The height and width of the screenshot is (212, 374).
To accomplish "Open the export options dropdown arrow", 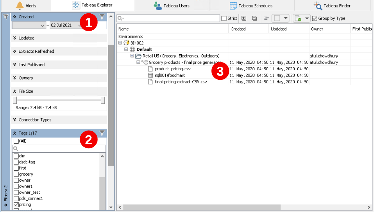I will 307,18.
